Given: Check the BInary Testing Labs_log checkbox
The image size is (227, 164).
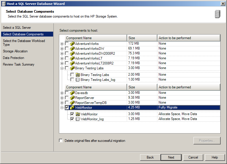Looking at the screenshot, I should [x=72, y=79].
